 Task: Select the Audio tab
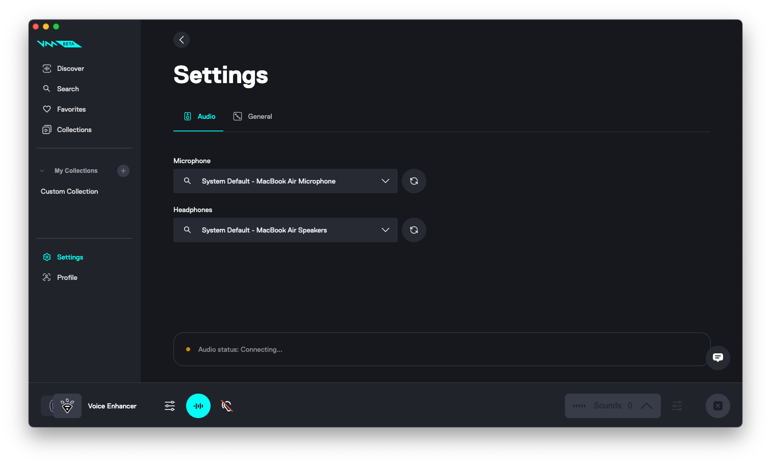tap(199, 117)
